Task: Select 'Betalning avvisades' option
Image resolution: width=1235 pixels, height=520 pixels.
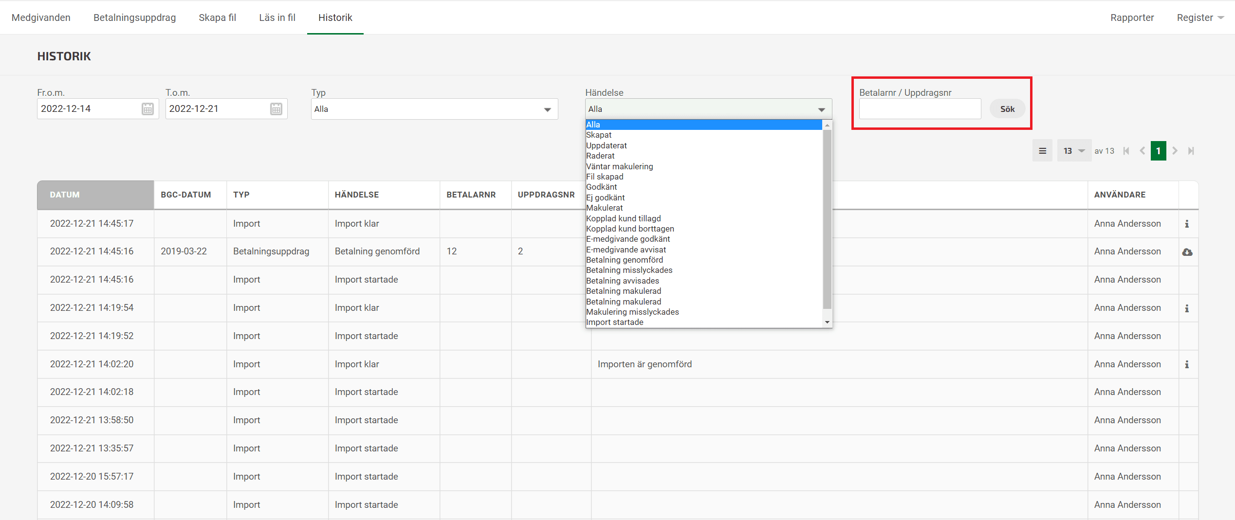Action: coord(703,281)
